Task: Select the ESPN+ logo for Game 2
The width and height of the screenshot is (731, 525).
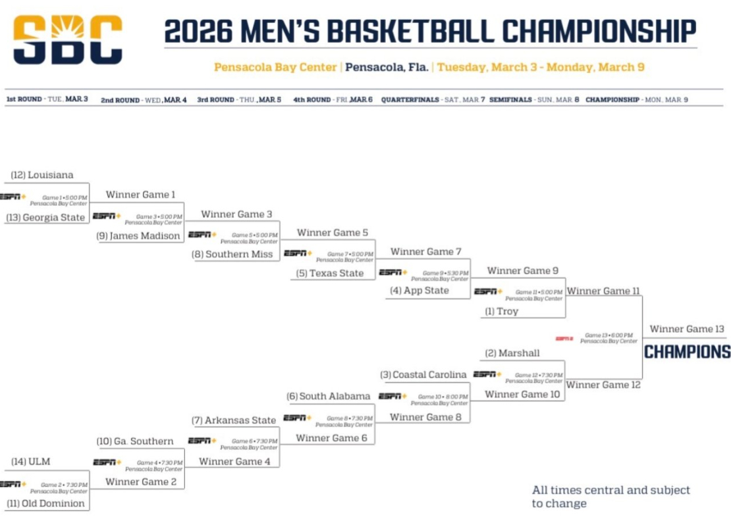Action: (13, 484)
